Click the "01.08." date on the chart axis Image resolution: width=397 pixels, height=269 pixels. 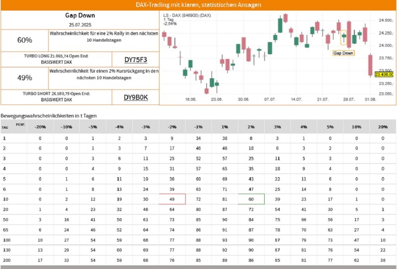pyautogui.click(x=370, y=100)
